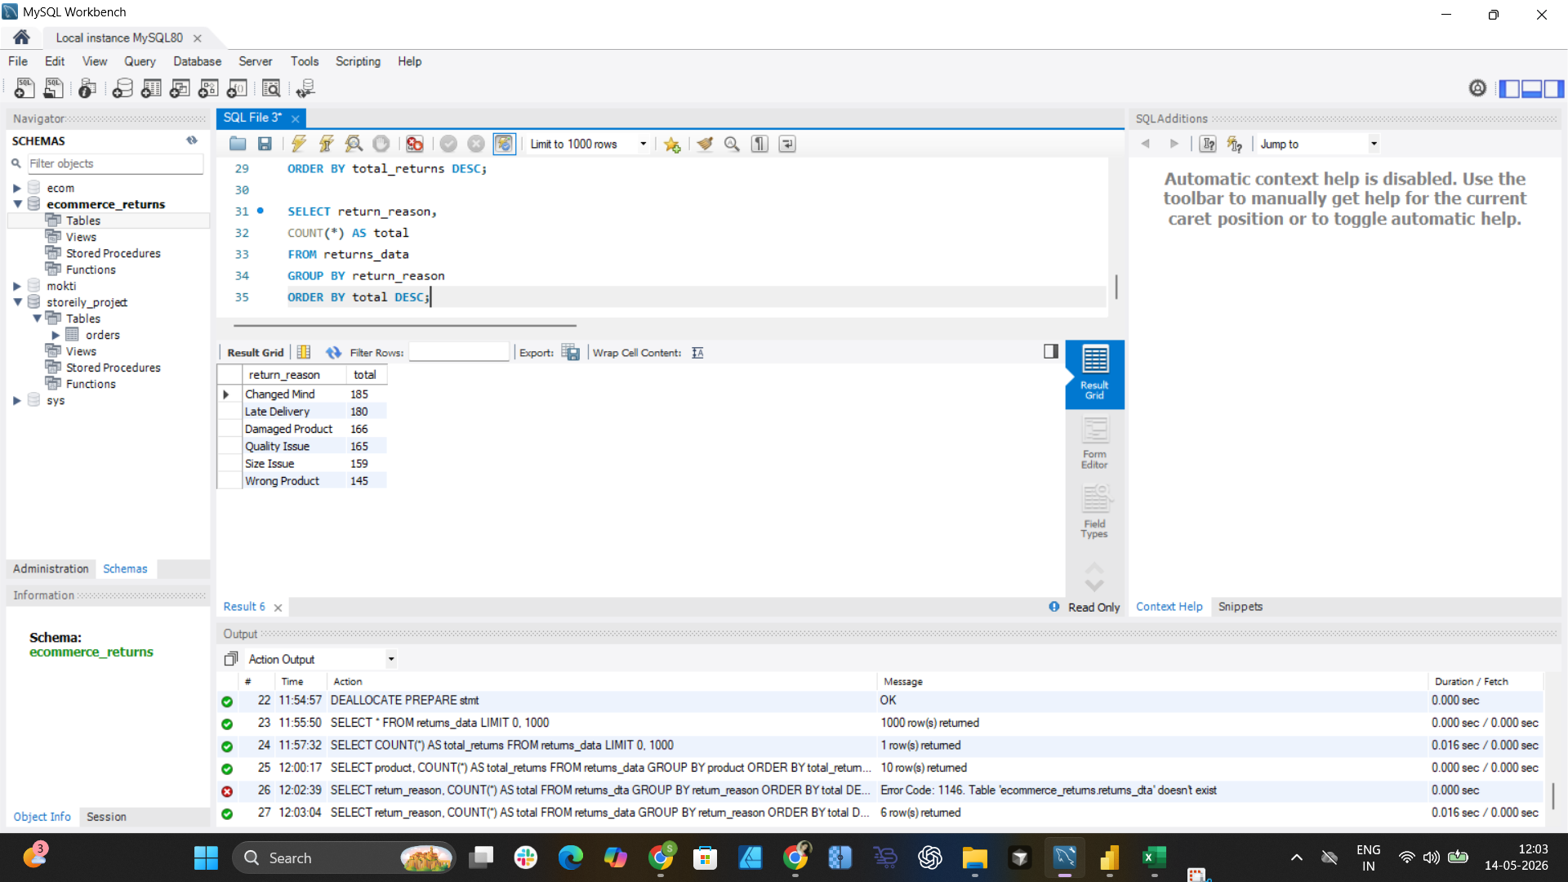Close the Result 6 tab
The image size is (1568, 882).
click(x=278, y=608)
